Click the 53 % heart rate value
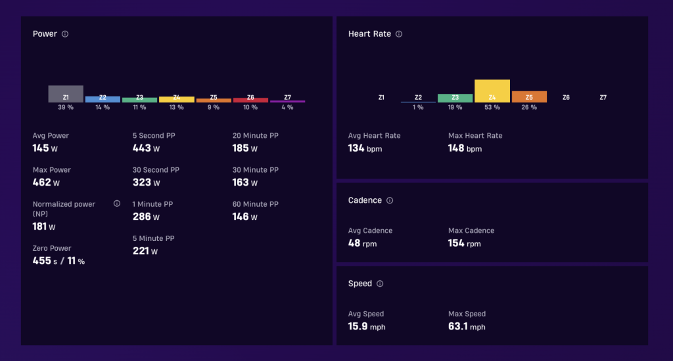The image size is (673, 361). tap(492, 107)
